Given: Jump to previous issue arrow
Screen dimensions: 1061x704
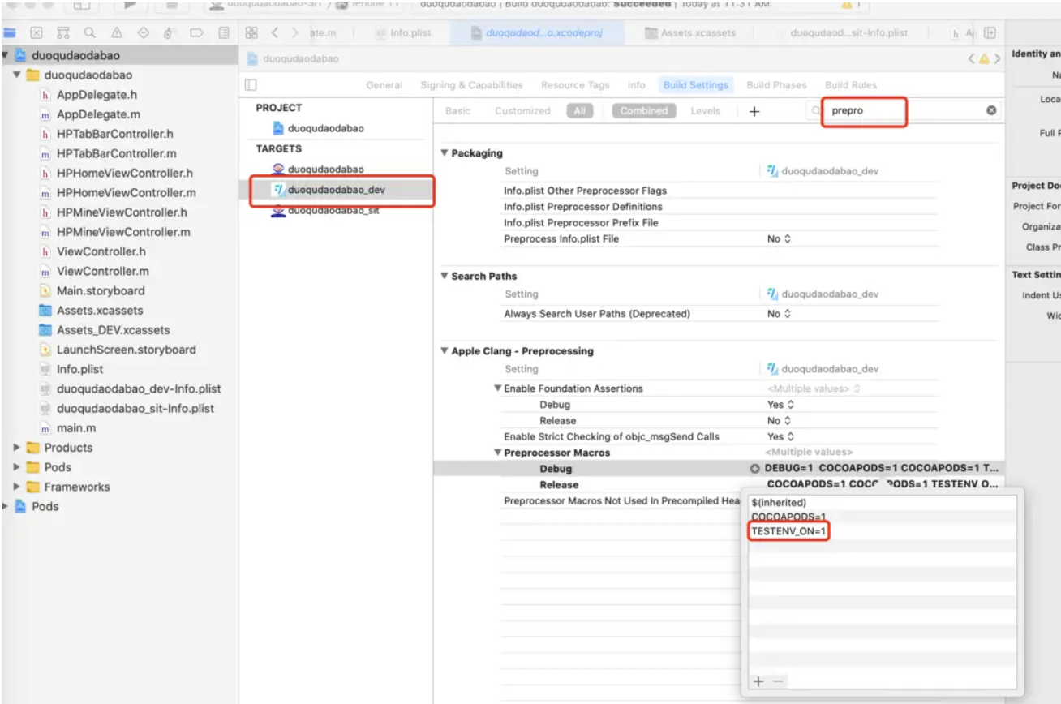Looking at the screenshot, I should coord(972,58).
